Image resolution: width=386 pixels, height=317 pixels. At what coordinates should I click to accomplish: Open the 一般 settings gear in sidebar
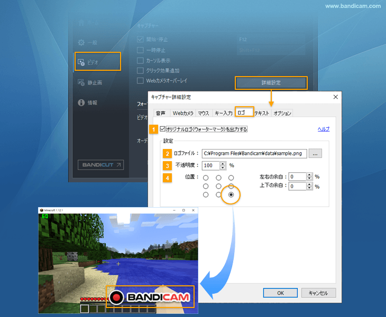pyautogui.click(x=87, y=43)
